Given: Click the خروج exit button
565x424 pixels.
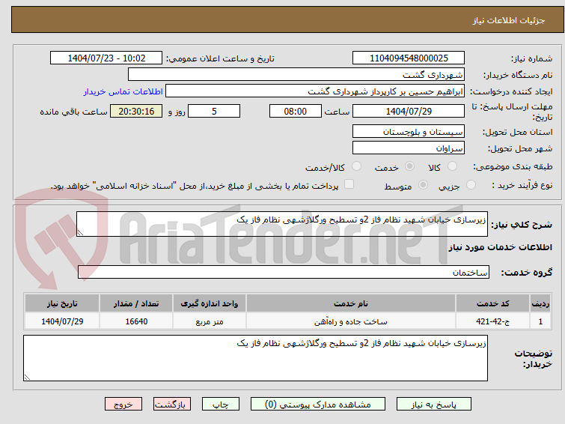Looking at the screenshot, I should (x=123, y=405).
